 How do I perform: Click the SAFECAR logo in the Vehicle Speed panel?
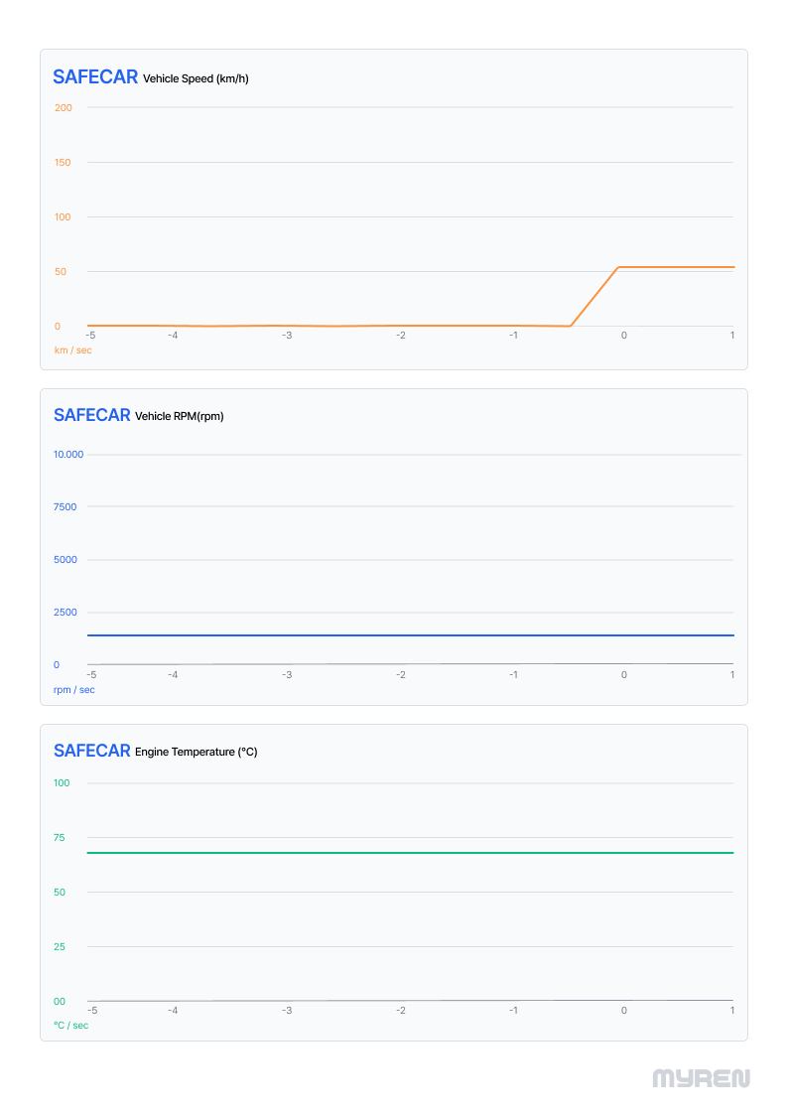95,77
